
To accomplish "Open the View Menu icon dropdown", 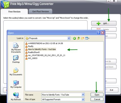I will (x=87, y=38).
